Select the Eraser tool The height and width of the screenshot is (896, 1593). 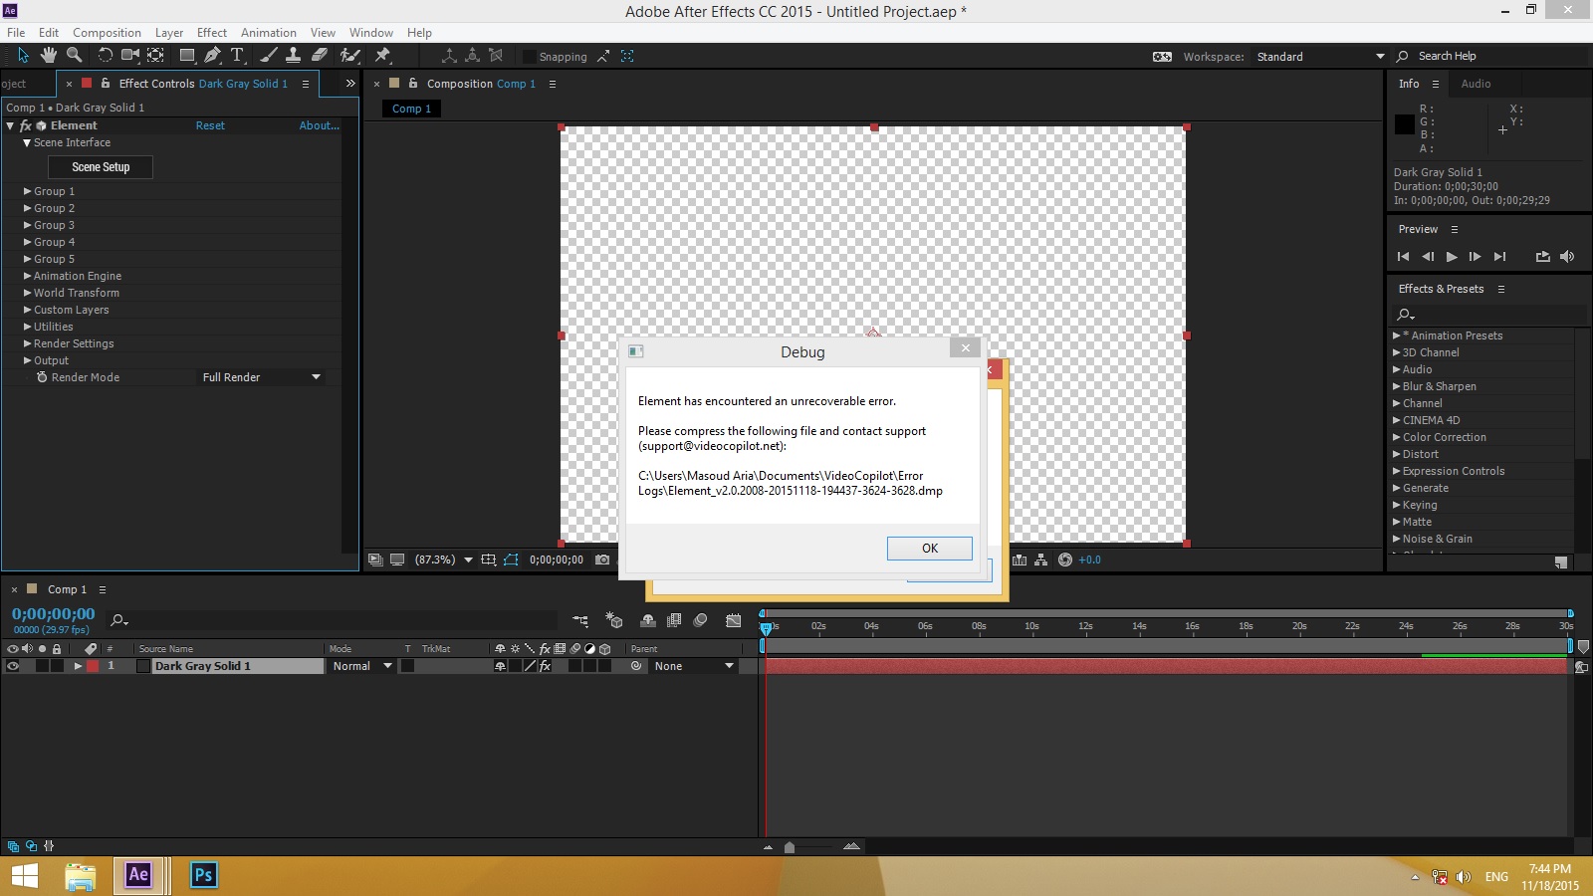point(320,56)
